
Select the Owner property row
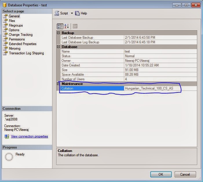point(129,61)
